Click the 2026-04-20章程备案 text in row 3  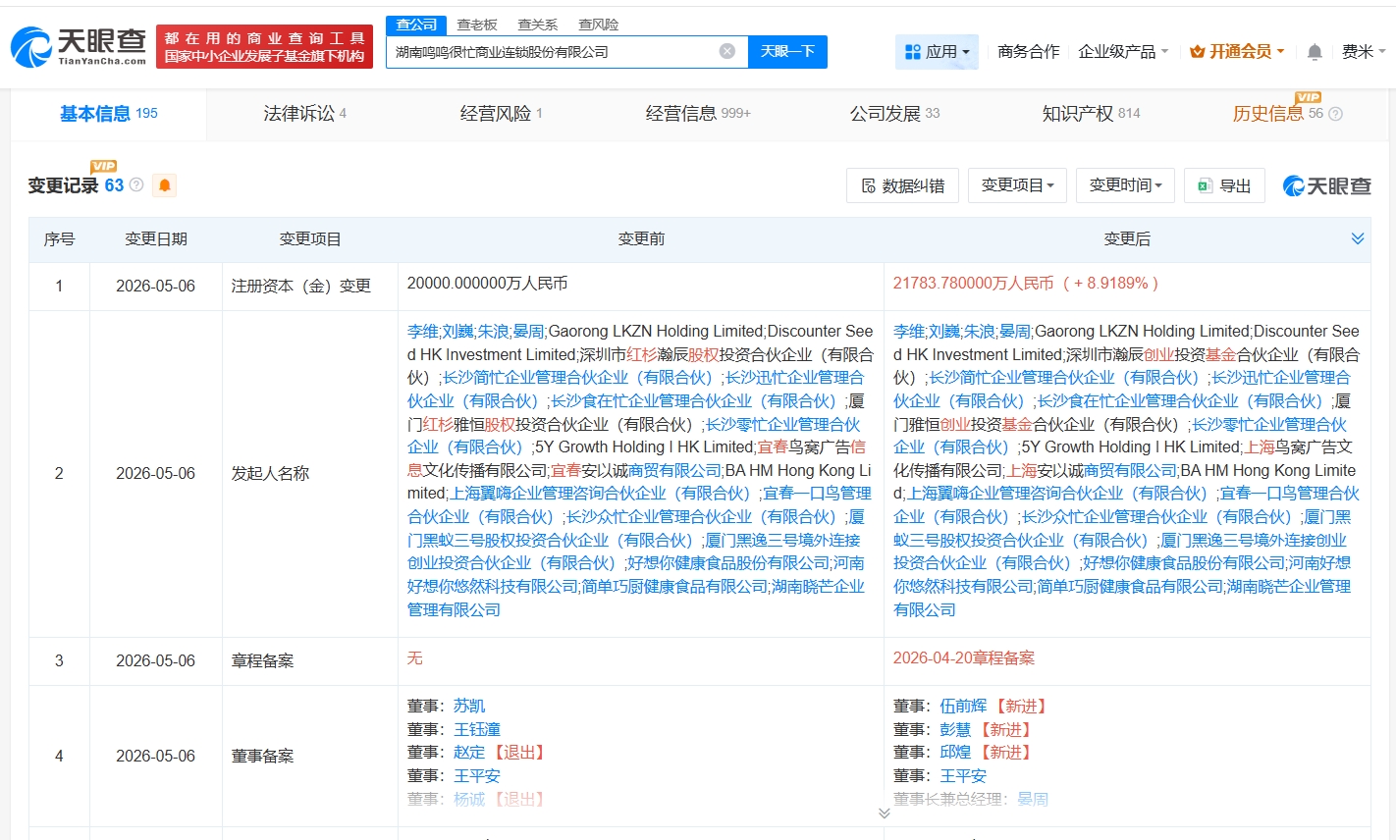[x=964, y=658]
